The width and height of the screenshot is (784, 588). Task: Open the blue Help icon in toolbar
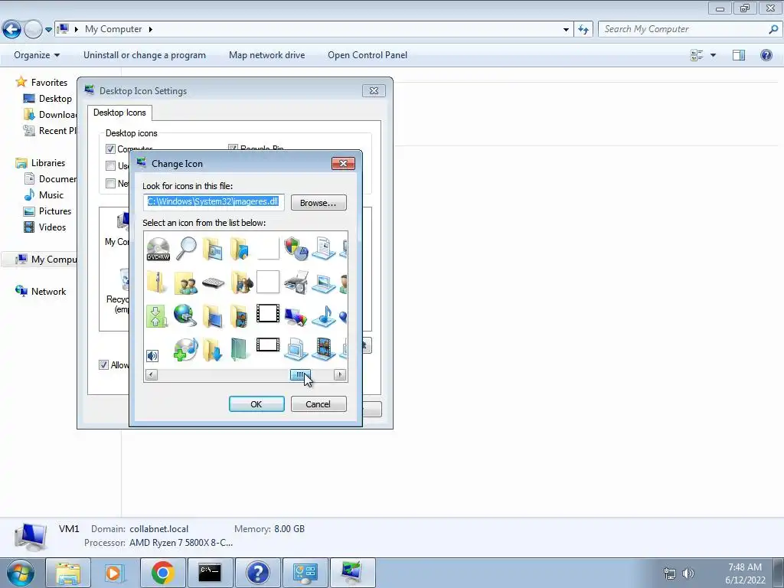click(766, 55)
